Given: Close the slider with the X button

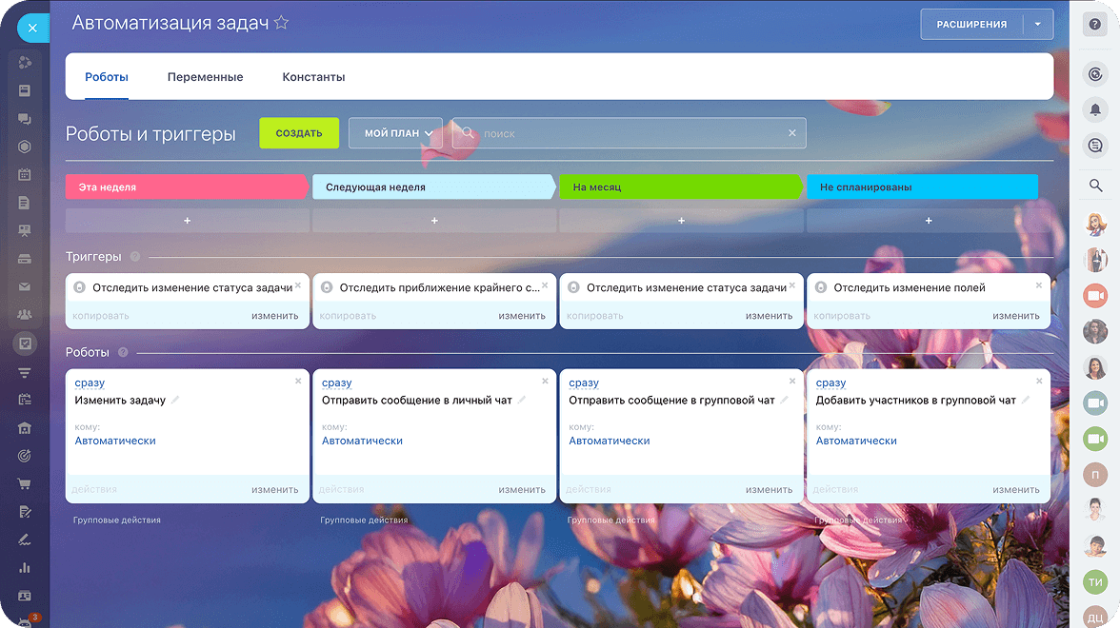Looking at the screenshot, I should tap(32, 28).
